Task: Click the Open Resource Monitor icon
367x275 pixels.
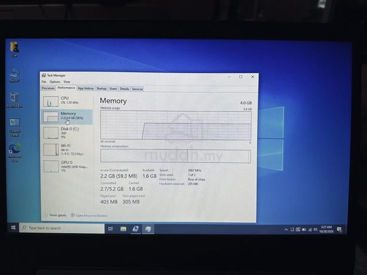Action: [73, 215]
